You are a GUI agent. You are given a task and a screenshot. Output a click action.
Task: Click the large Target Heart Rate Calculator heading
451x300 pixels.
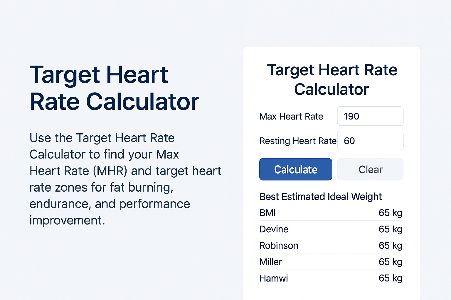click(114, 88)
